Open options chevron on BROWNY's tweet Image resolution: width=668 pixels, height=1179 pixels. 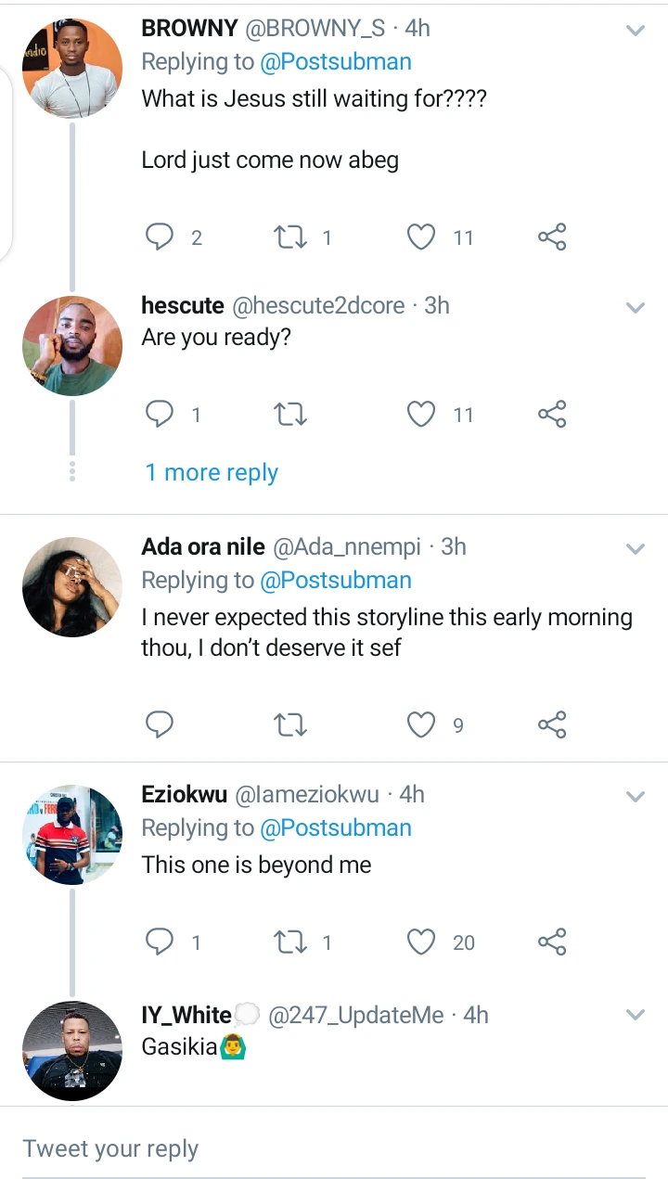click(636, 31)
